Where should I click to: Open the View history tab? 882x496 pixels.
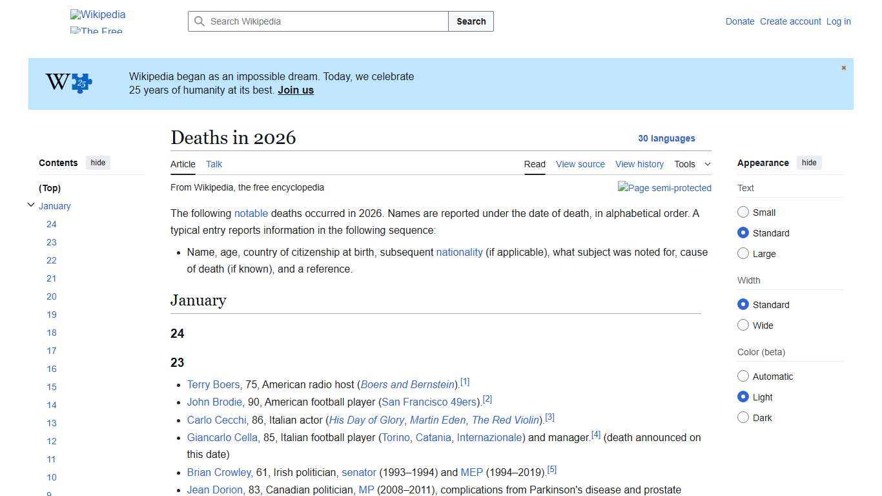[x=639, y=164]
